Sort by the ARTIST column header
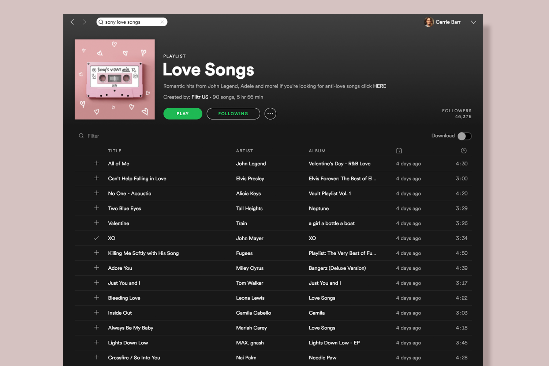 point(244,151)
